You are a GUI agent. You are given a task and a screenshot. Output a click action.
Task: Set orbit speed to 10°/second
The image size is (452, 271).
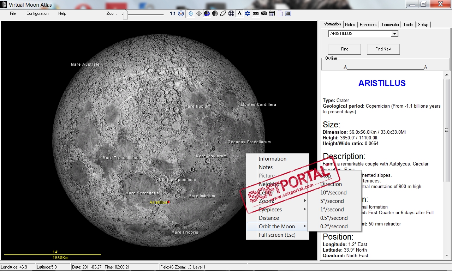pyautogui.click(x=334, y=193)
